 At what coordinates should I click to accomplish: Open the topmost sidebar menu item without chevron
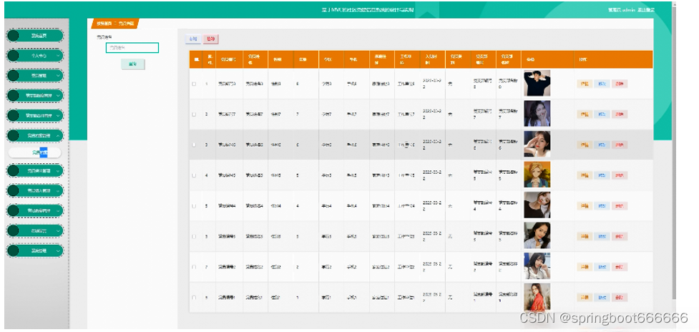pos(35,36)
